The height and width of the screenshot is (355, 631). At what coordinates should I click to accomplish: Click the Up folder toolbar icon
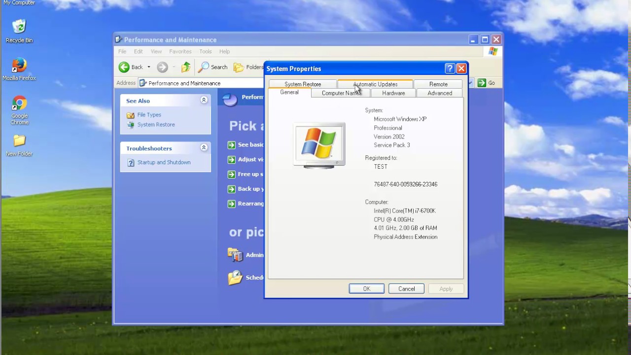pos(186,67)
